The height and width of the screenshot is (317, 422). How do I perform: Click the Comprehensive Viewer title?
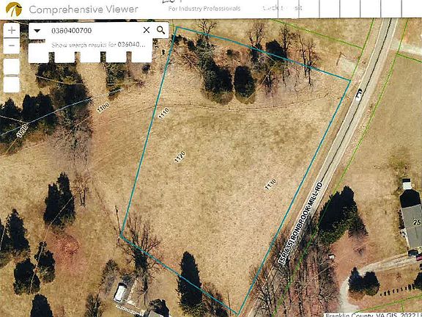(x=84, y=10)
